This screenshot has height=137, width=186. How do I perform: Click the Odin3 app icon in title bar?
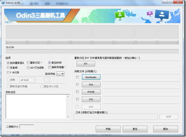click(3, 3)
